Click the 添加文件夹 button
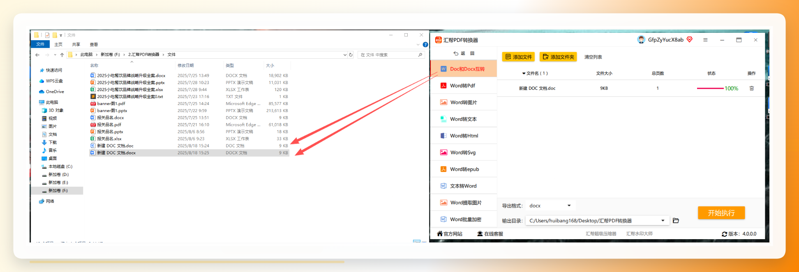This screenshot has width=799, height=272. [558, 57]
